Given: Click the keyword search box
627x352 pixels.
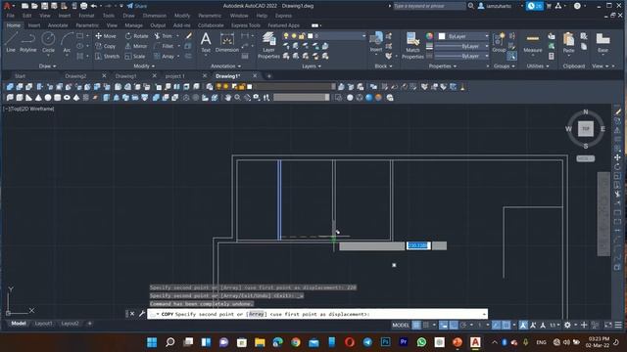Looking at the screenshot, I should pyautogui.click(x=429, y=6).
